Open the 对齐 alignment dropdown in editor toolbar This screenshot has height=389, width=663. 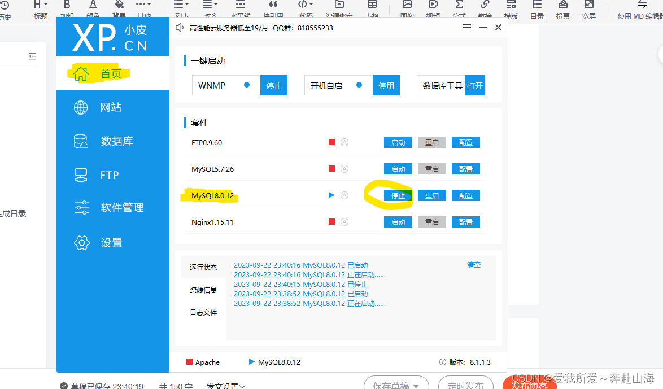pos(210,9)
